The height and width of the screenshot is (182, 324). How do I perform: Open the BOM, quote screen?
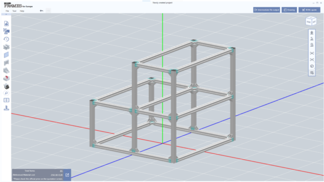point(309,10)
